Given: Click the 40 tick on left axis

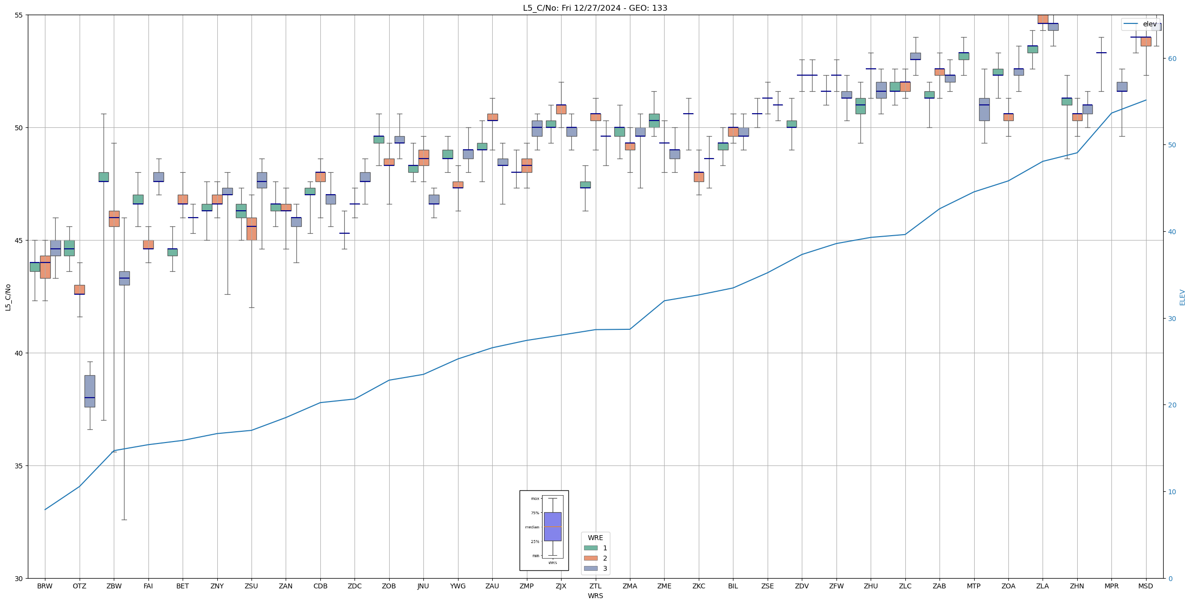Looking at the screenshot, I should click(x=19, y=353).
